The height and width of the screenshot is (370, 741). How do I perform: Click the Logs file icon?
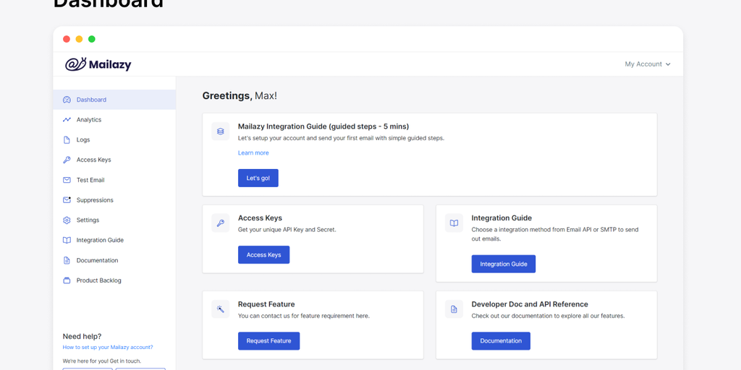point(67,140)
